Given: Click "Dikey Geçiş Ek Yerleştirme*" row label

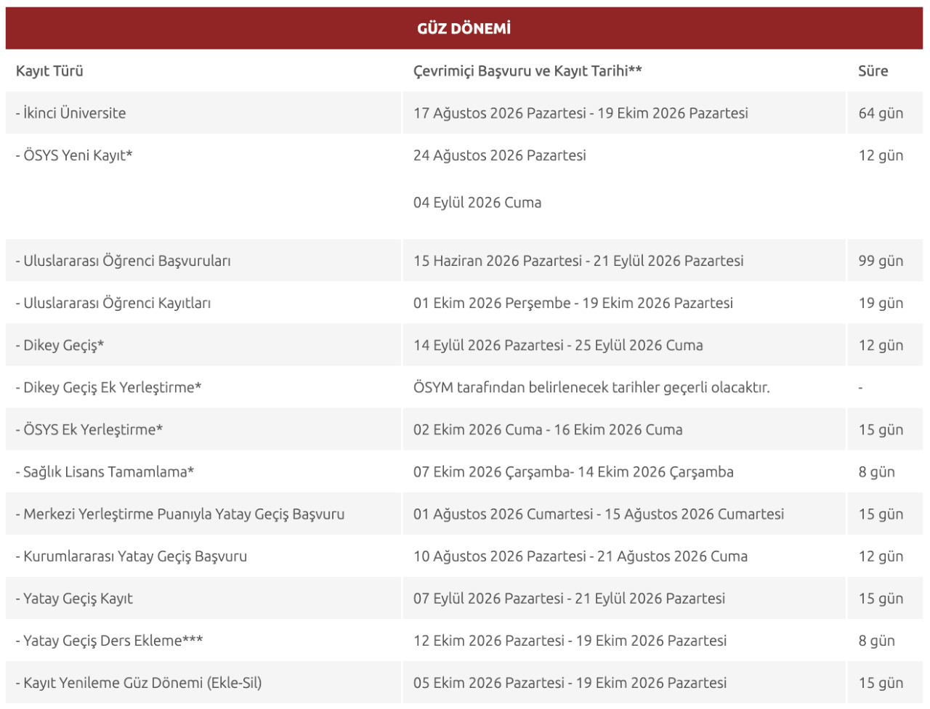Looking at the screenshot, I should pos(108,387).
